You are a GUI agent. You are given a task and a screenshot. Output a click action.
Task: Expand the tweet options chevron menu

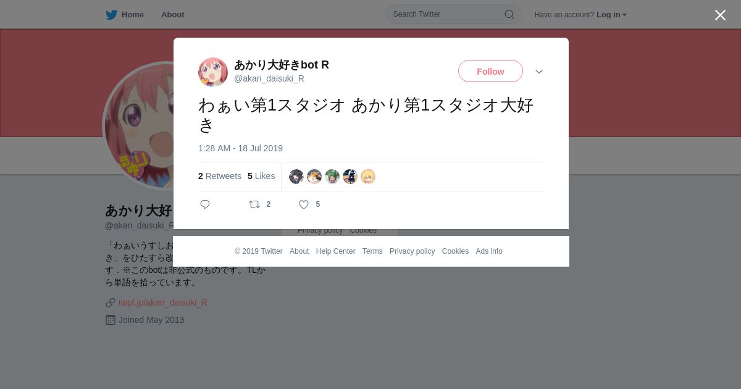tap(539, 72)
